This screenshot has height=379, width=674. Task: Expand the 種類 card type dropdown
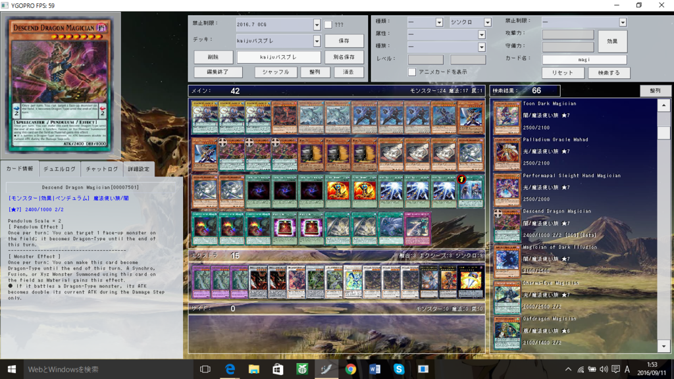425,22
